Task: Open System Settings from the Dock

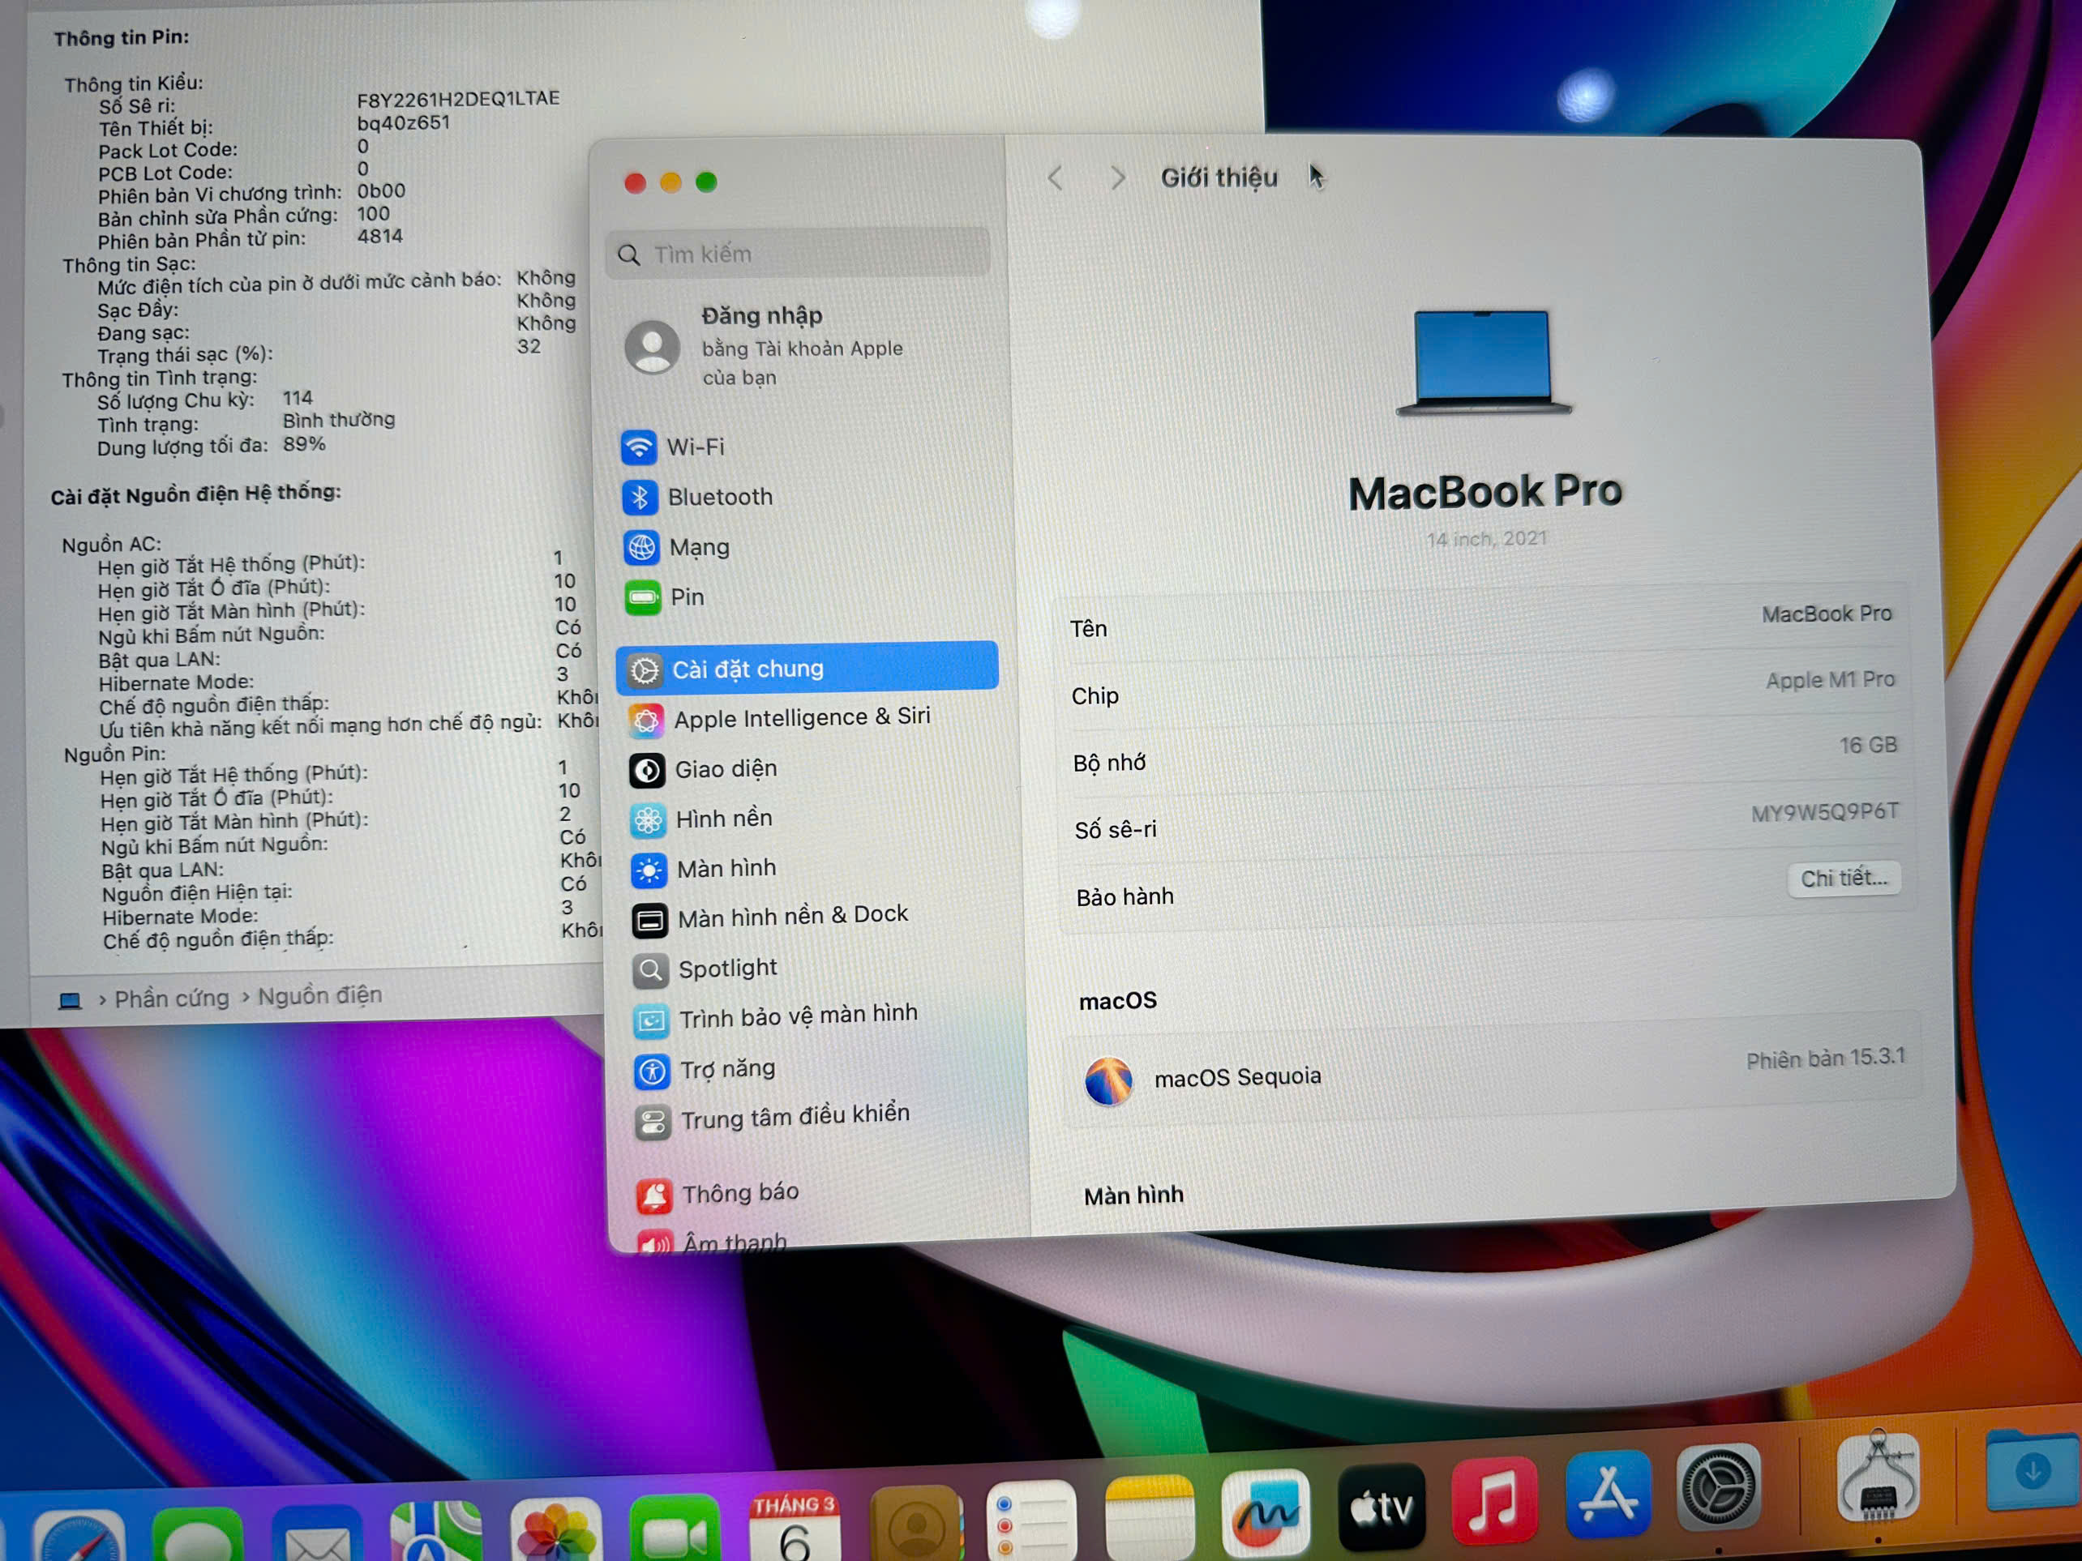Action: pyautogui.click(x=1718, y=1486)
